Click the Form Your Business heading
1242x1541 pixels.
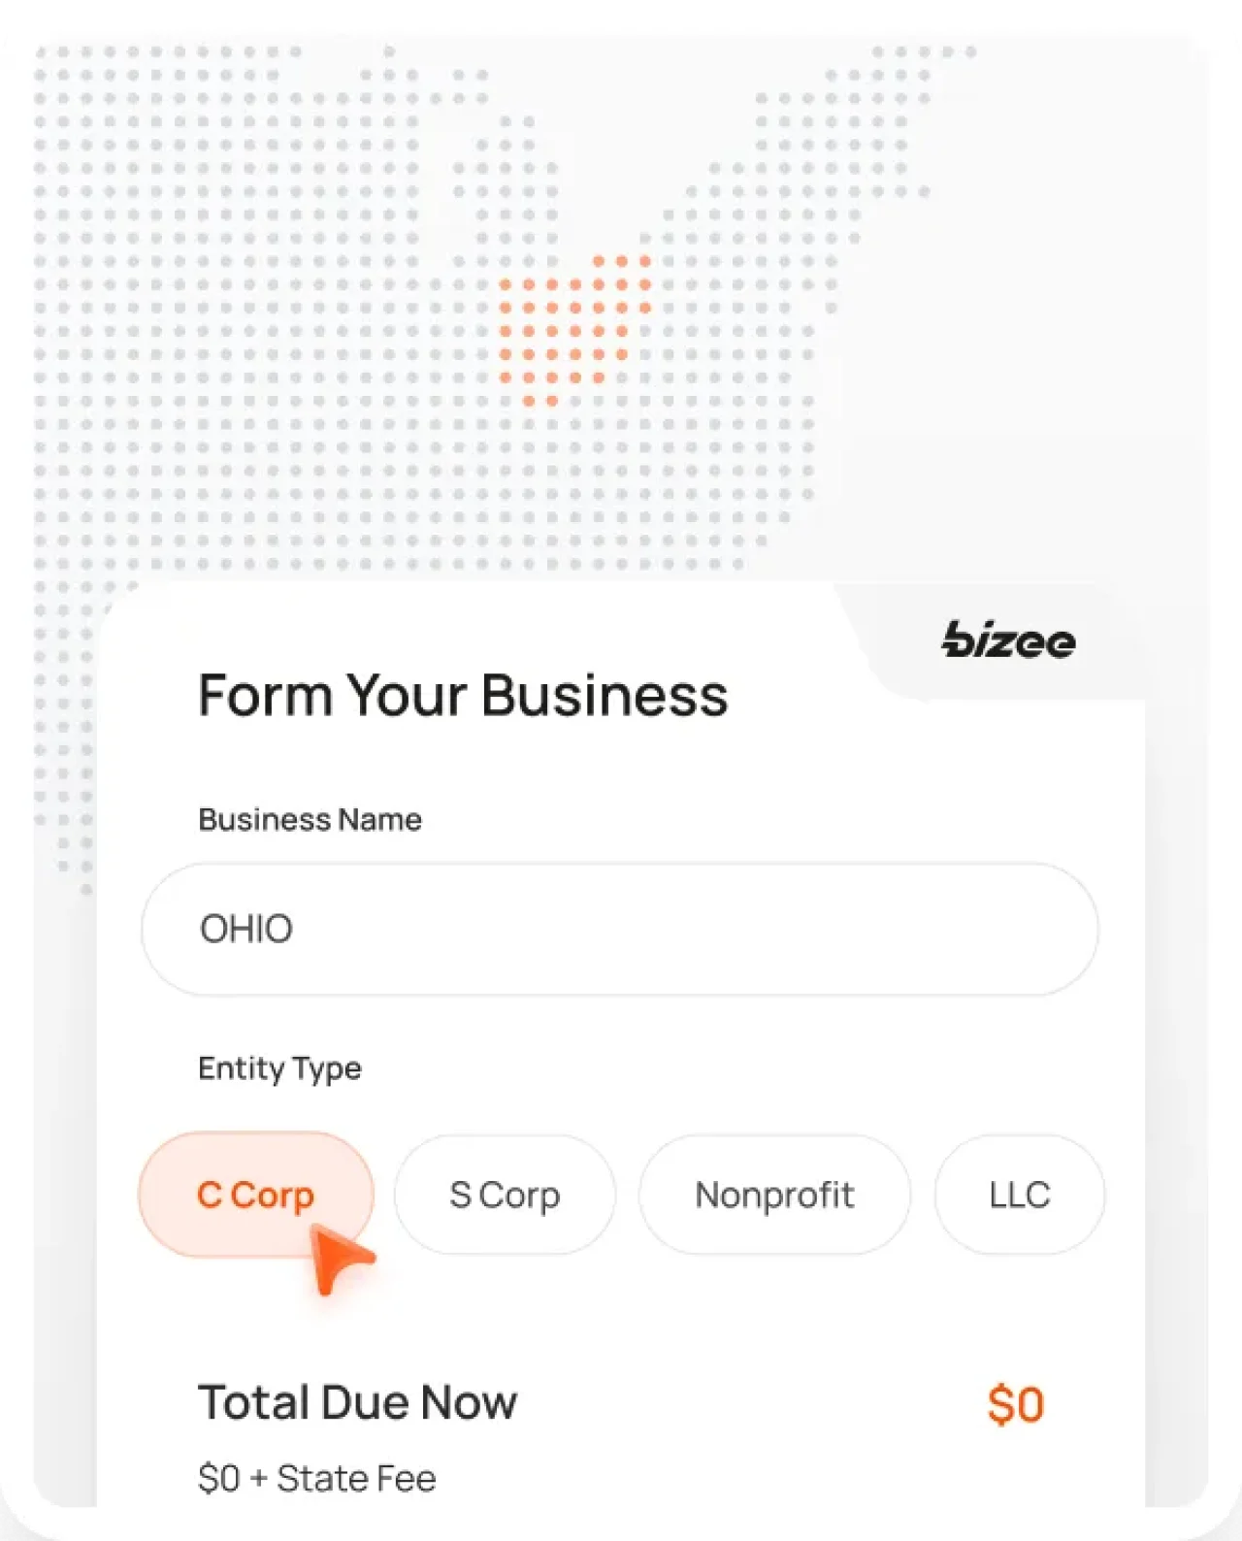pos(464,694)
